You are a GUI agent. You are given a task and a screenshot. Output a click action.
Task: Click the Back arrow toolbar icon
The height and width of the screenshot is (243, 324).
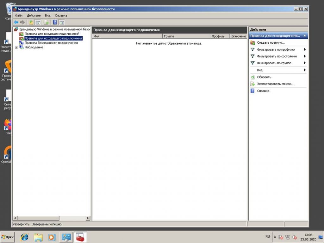click(16, 22)
